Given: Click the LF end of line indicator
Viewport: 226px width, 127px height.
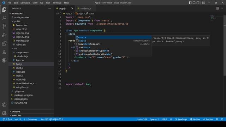Looking at the screenshot, I should click(171, 119).
